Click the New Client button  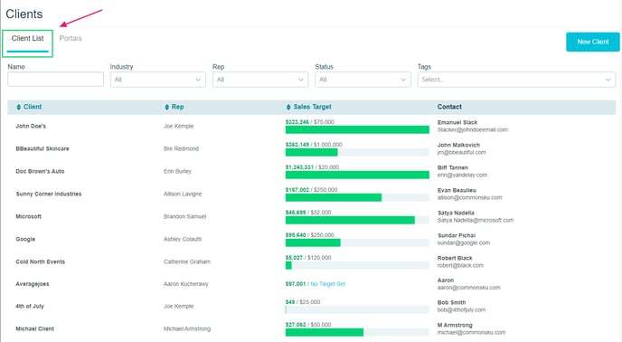[593, 42]
